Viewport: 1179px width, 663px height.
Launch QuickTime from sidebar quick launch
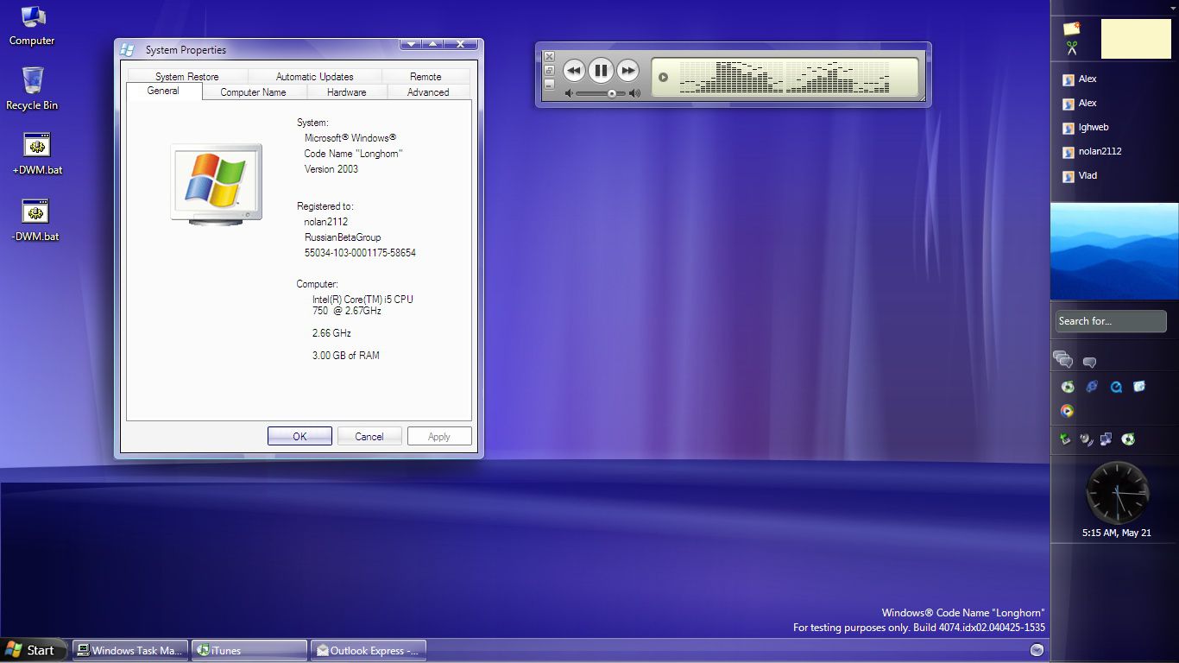(x=1116, y=387)
